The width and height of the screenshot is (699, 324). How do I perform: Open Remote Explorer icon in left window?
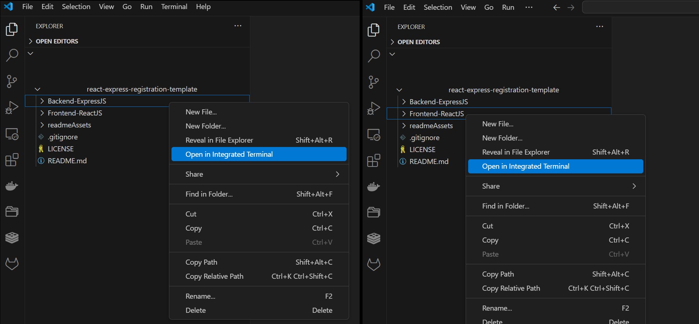[12, 134]
